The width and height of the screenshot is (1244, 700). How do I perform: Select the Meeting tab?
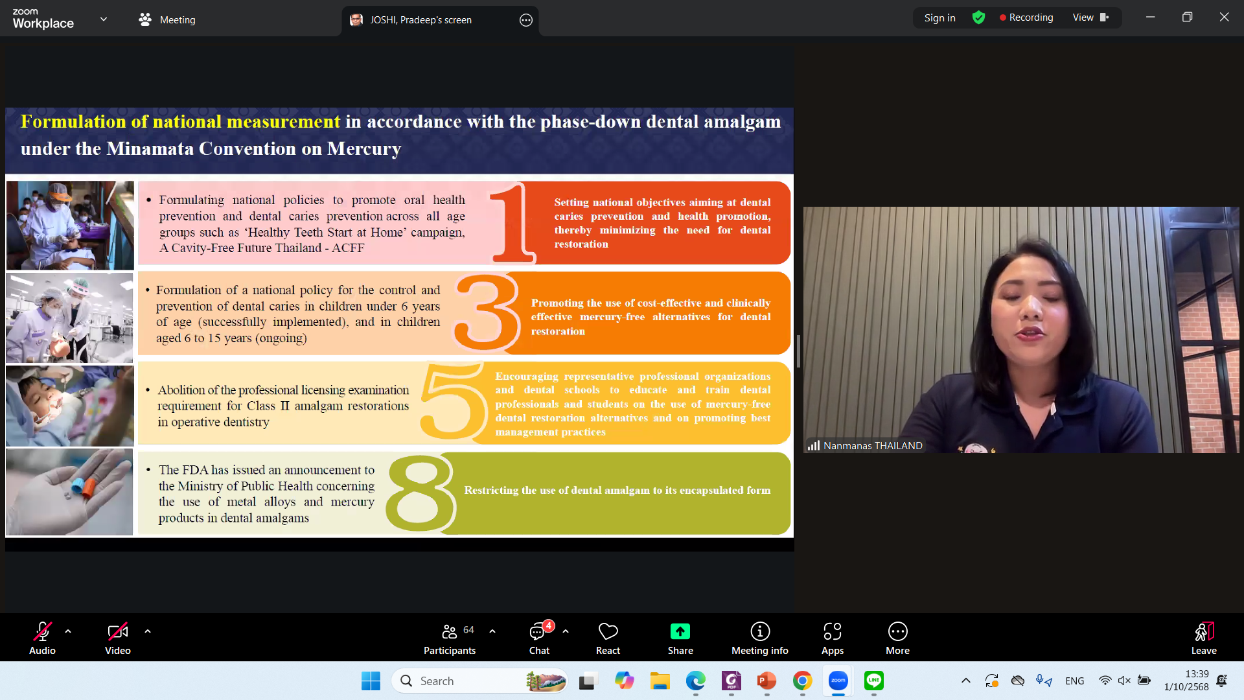click(167, 19)
